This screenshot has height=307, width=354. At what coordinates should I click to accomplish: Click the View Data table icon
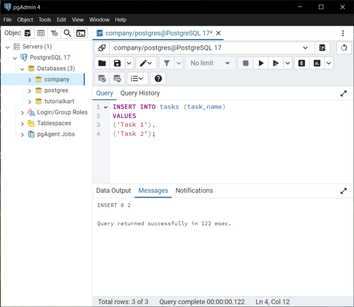coord(41,33)
